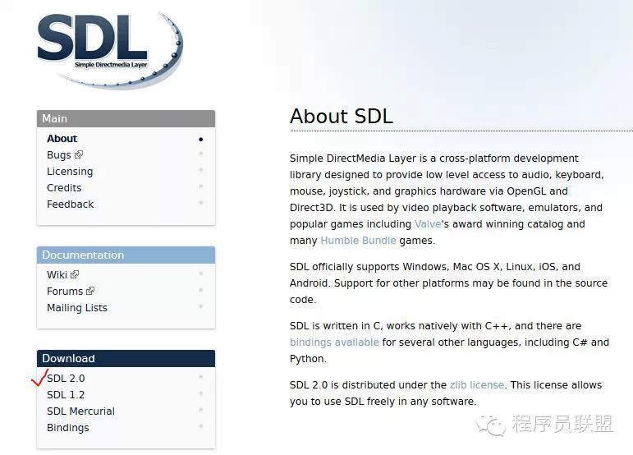Open the Wiki documentation link
Screen dimensions: 633x455
[57, 275]
